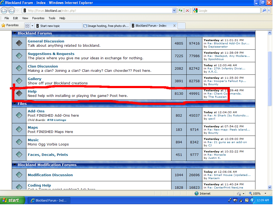This screenshot has width=273, height=205.
Task: Click the Suggestions & Requests board diamond icon
Action: pos(19,56)
